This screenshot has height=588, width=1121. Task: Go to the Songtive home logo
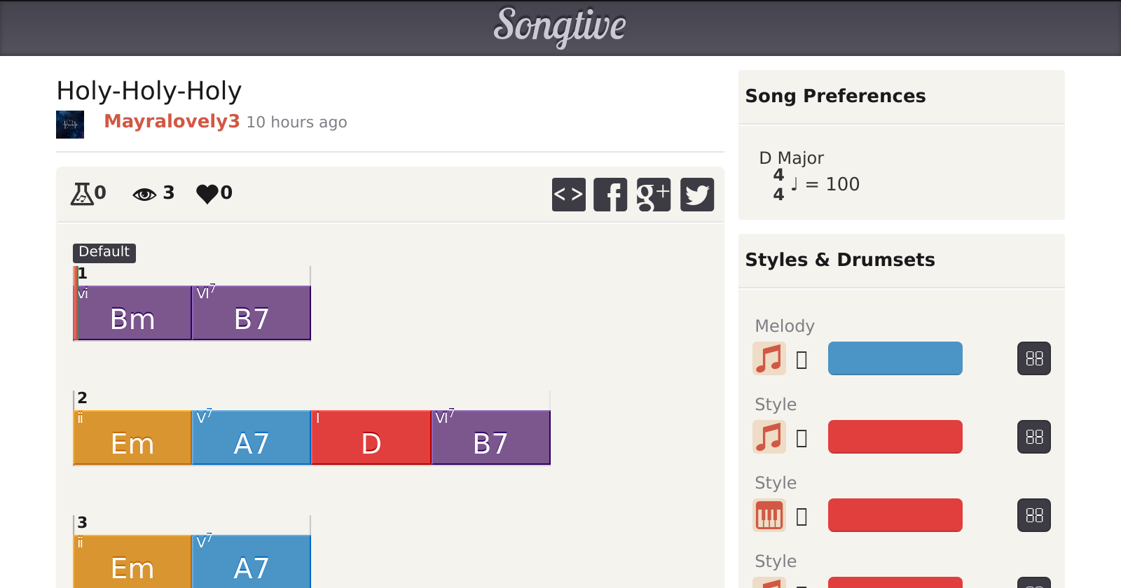pos(560,27)
